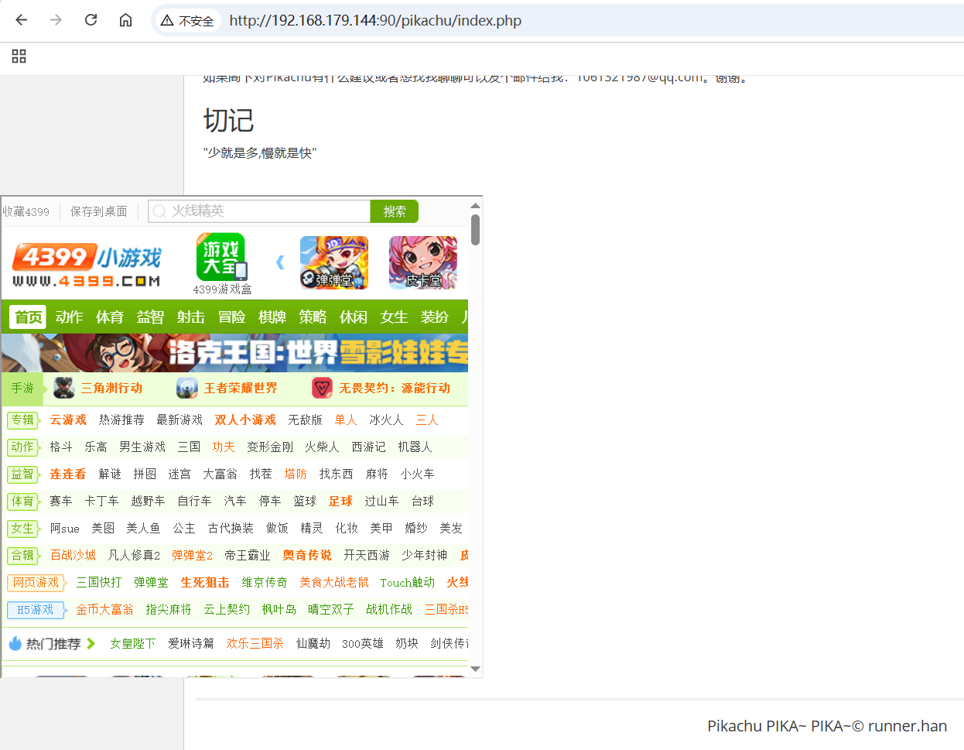Select the 首页 navigation tab
This screenshot has width=964, height=750.
pos(28,317)
